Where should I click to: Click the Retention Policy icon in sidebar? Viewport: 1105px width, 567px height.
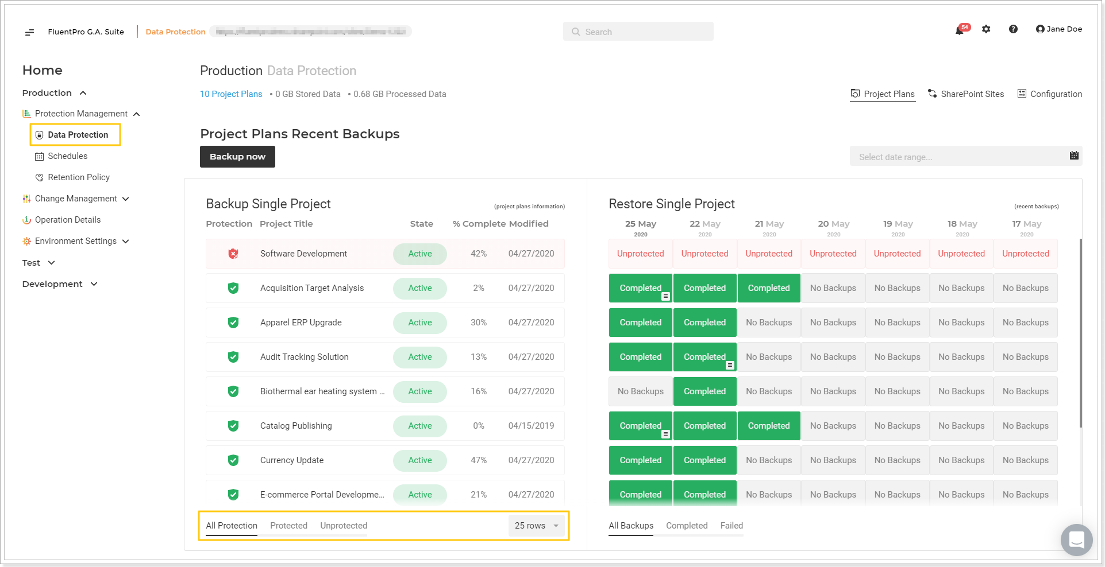(x=39, y=177)
